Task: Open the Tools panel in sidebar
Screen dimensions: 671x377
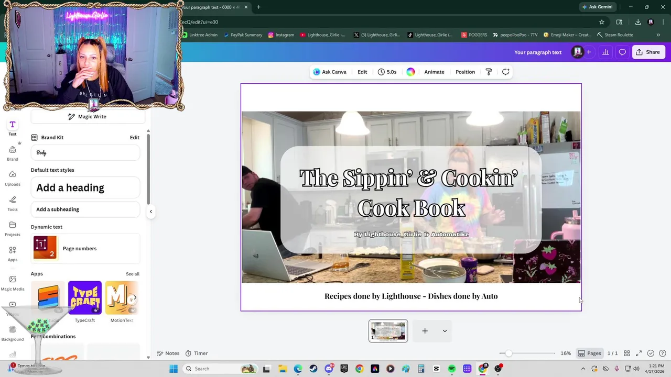Action: 13,204
